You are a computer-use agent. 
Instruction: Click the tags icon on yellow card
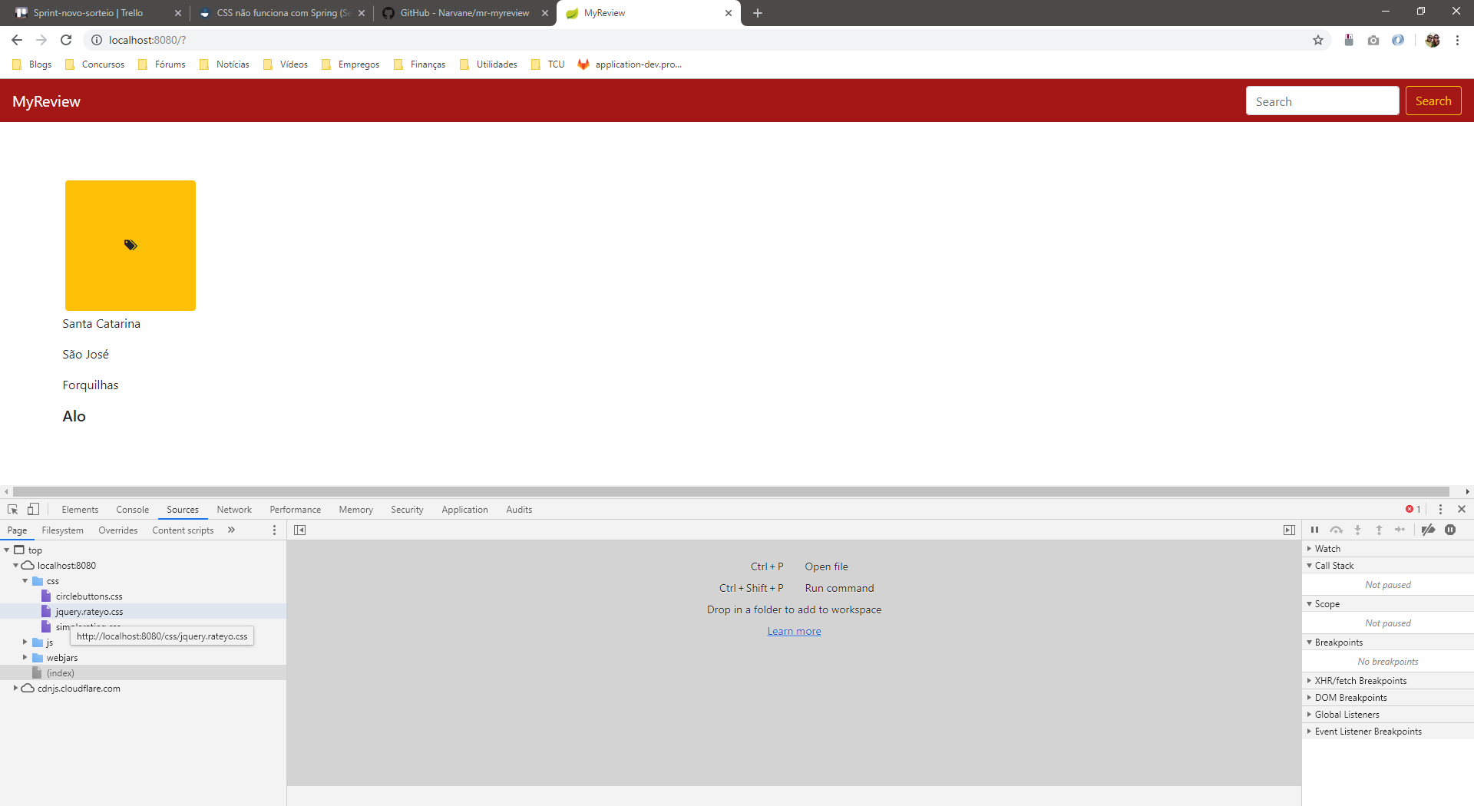point(131,245)
